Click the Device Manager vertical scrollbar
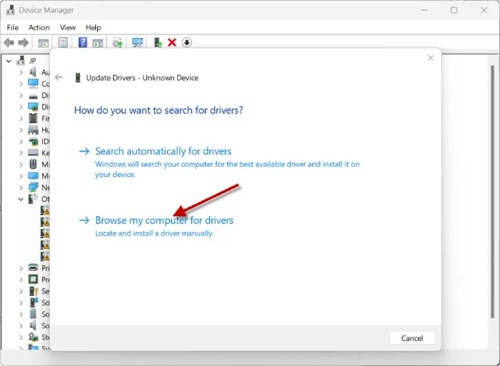Screen dimensions: 500x366 pyautogui.click(x=492, y=192)
